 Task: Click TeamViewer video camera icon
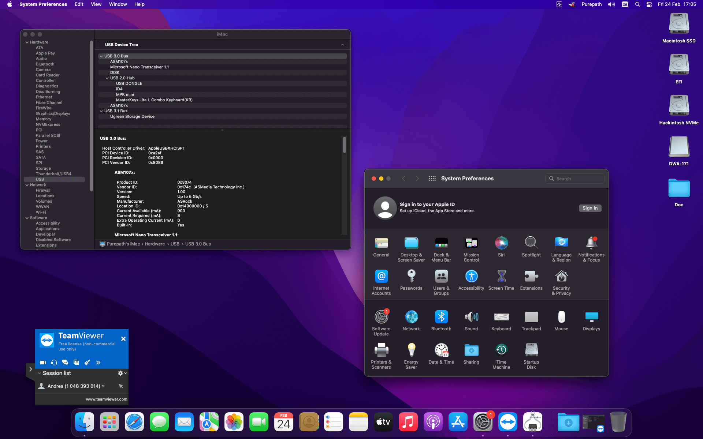(x=43, y=363)
